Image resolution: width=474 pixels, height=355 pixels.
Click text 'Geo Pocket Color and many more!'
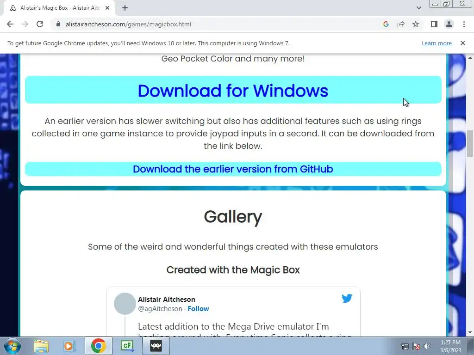[x=233, y=59]
